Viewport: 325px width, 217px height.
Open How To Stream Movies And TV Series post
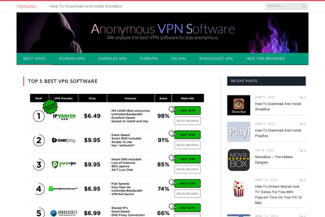[278, 195]
